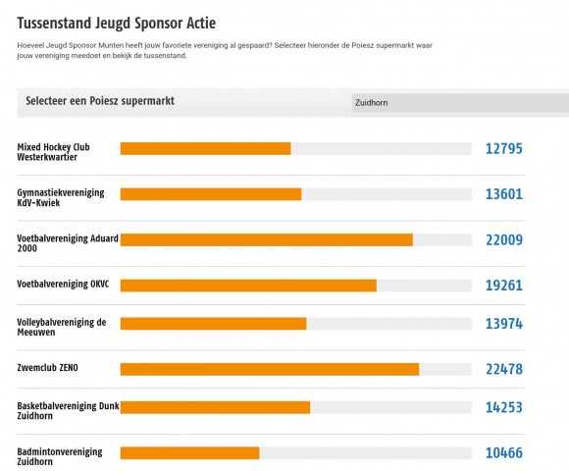569x471 pixels.
Task: Click the score 22478 for Zwemclub ZENO
Action: click(x=504, y=369)
